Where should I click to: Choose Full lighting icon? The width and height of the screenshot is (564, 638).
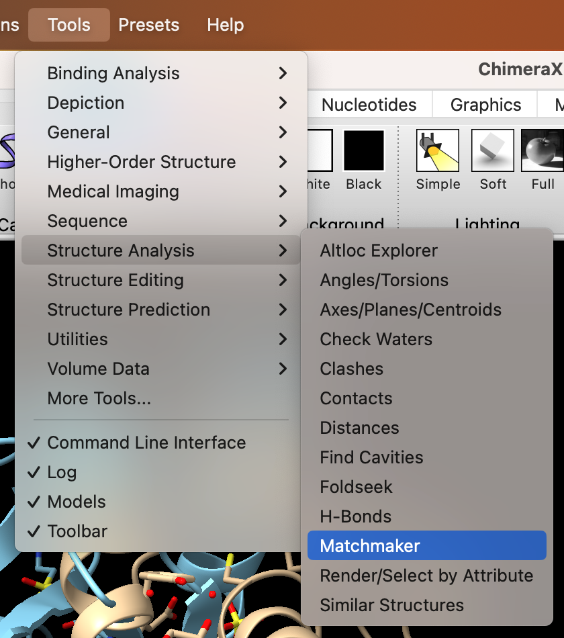(543, 151)
